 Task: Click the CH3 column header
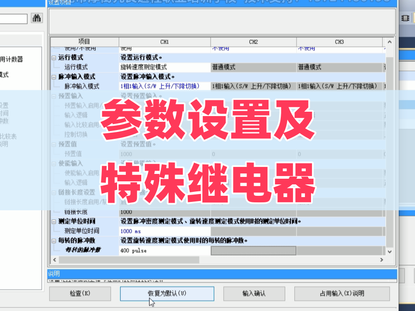coord(339,42)
